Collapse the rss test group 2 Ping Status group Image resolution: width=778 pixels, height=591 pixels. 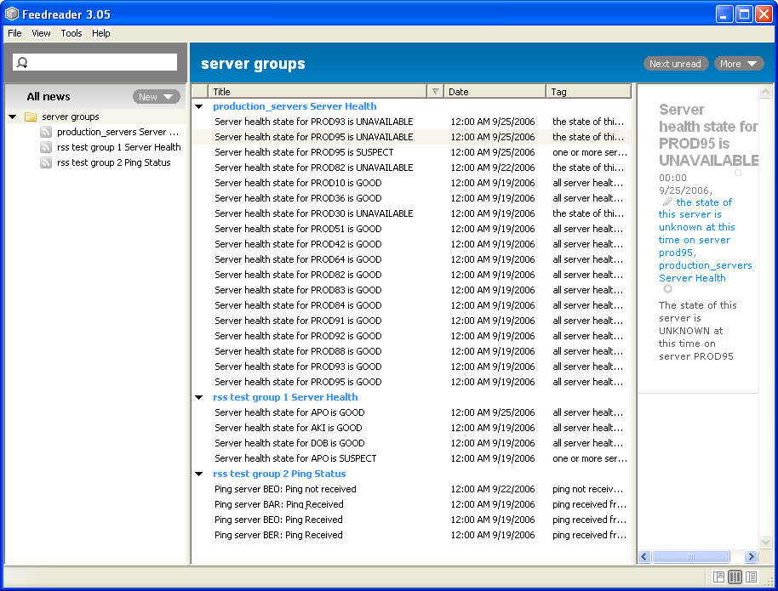(x=199, y=475)
